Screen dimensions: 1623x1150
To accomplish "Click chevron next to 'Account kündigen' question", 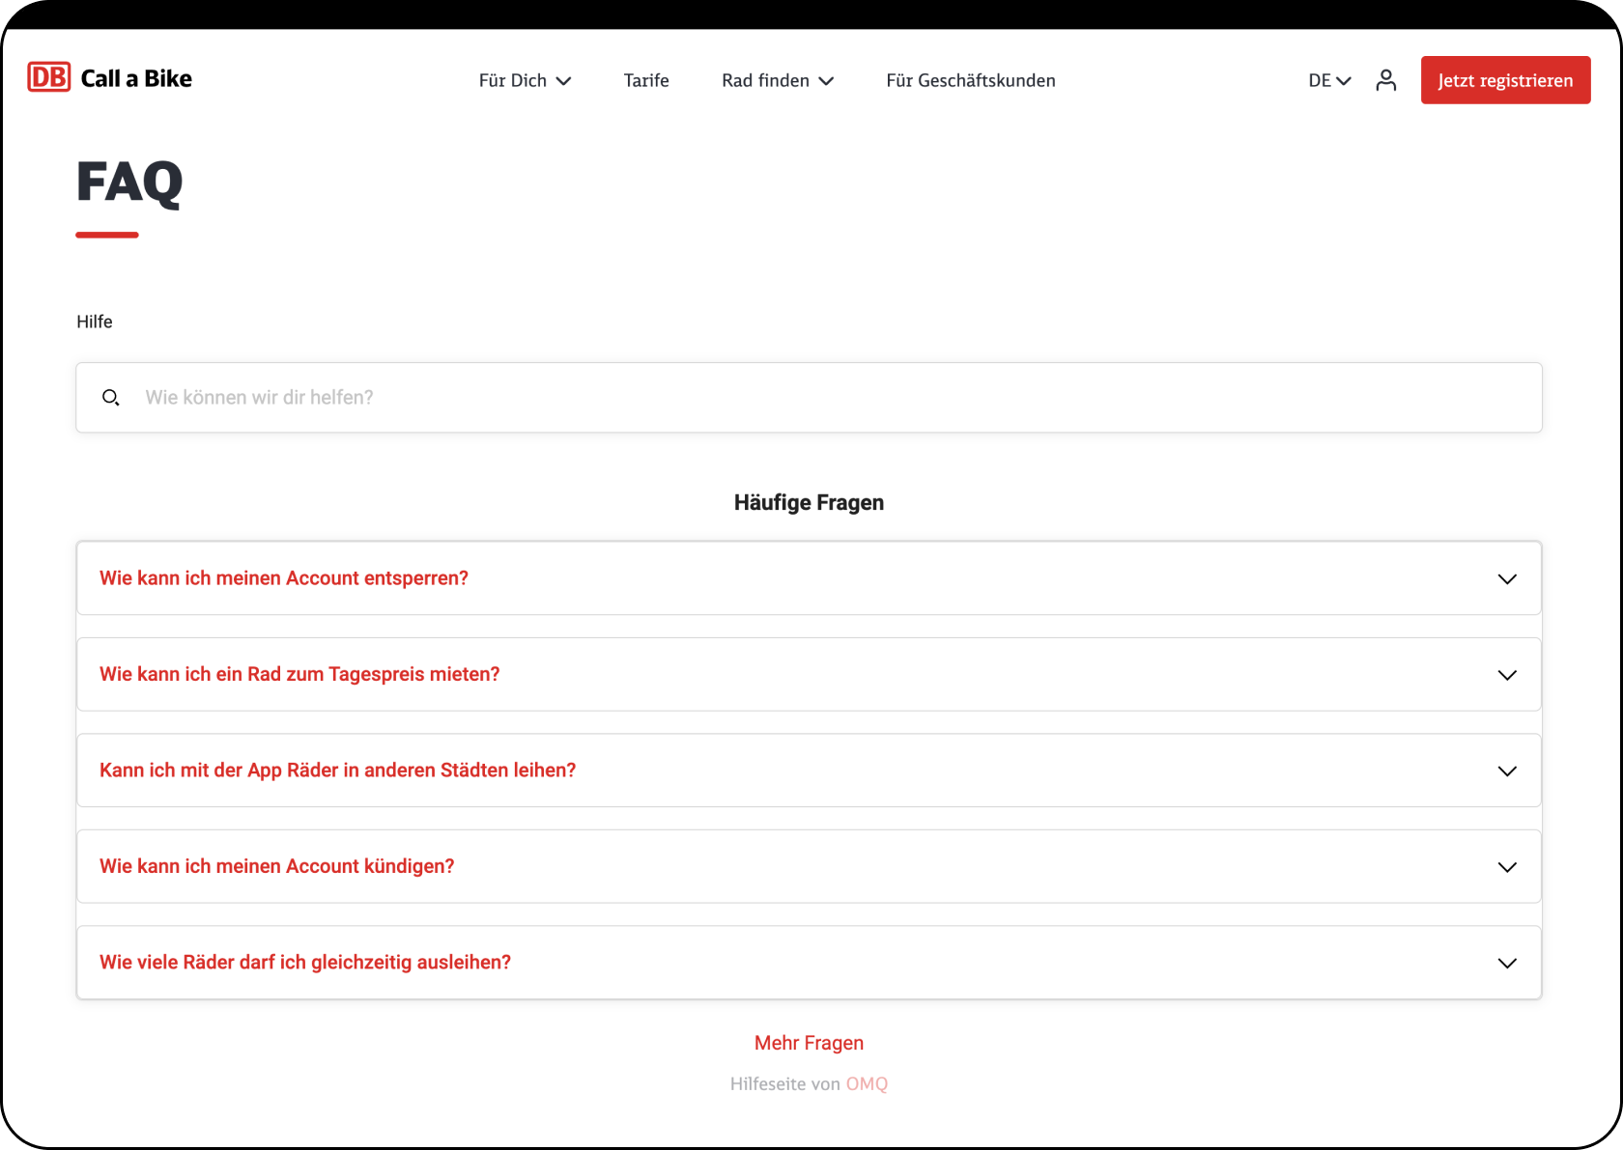I will 1506,867.
